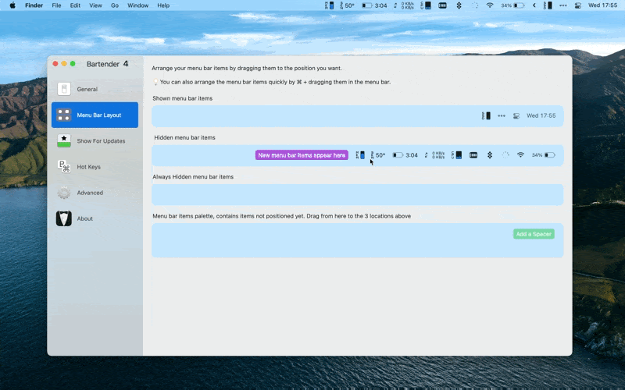Click the Always Hidden menu bar items label

click(193, 177)
